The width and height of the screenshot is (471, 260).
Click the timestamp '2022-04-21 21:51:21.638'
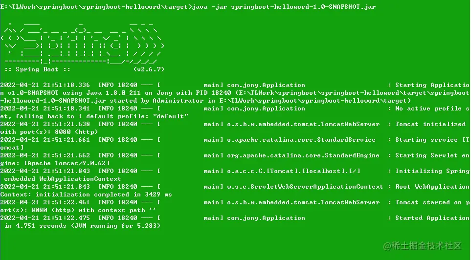point(45,124)
